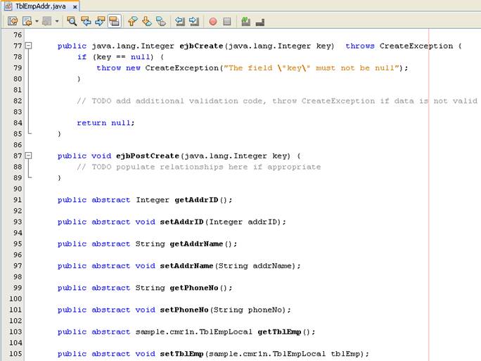Click the Find Selection magnifier icon
This screenshot has width=481, height=361.
pos(72,21)
